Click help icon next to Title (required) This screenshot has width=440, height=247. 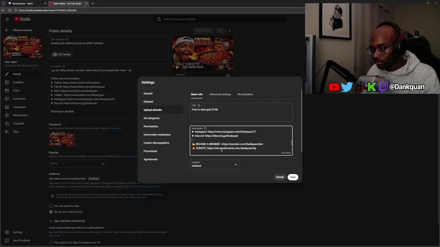67,39
